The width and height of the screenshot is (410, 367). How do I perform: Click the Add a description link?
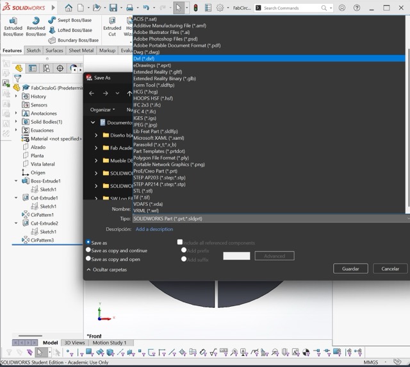coord(154,229)
